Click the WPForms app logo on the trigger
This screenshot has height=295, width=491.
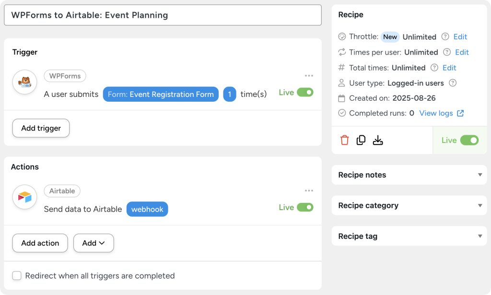point(24,82)
